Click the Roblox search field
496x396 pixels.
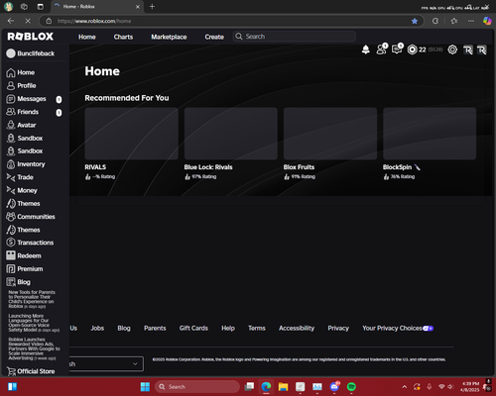click(x=295, y=37)
